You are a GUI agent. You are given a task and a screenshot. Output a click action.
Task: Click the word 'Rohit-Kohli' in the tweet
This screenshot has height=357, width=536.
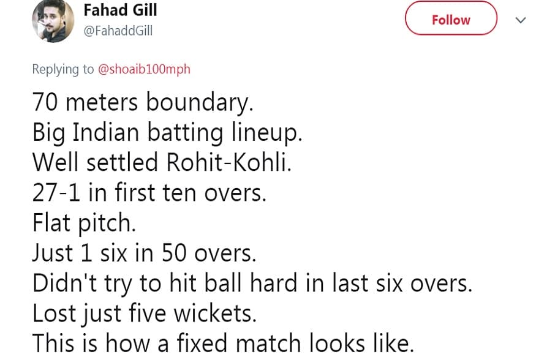click(x=228, y=162)
